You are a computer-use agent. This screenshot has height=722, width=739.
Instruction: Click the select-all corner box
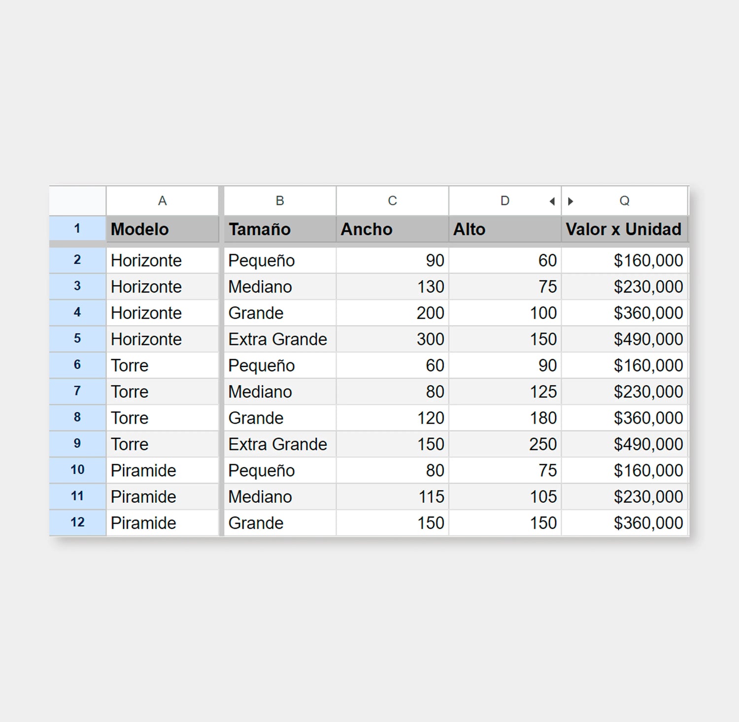77,201
